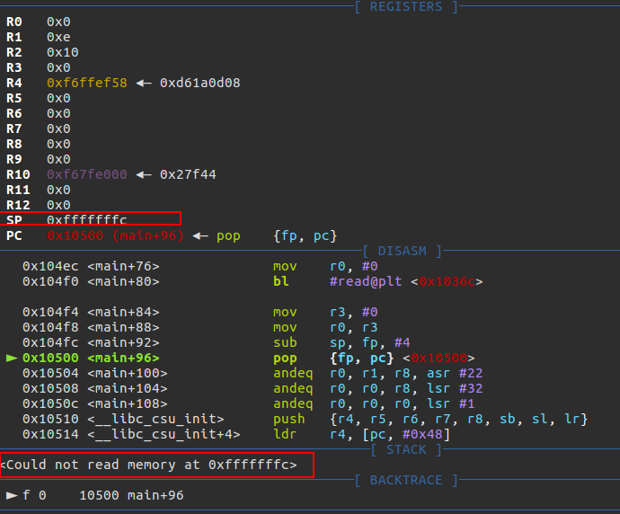
Task: Select address 0x104f8 <main+88>
Action: [x=91, y=327]
